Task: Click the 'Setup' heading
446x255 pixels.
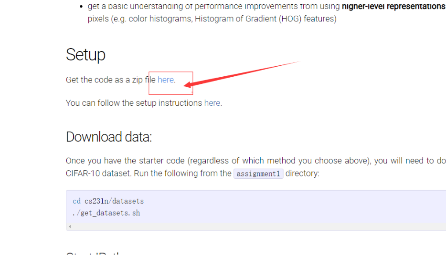Action: point(85,54)
